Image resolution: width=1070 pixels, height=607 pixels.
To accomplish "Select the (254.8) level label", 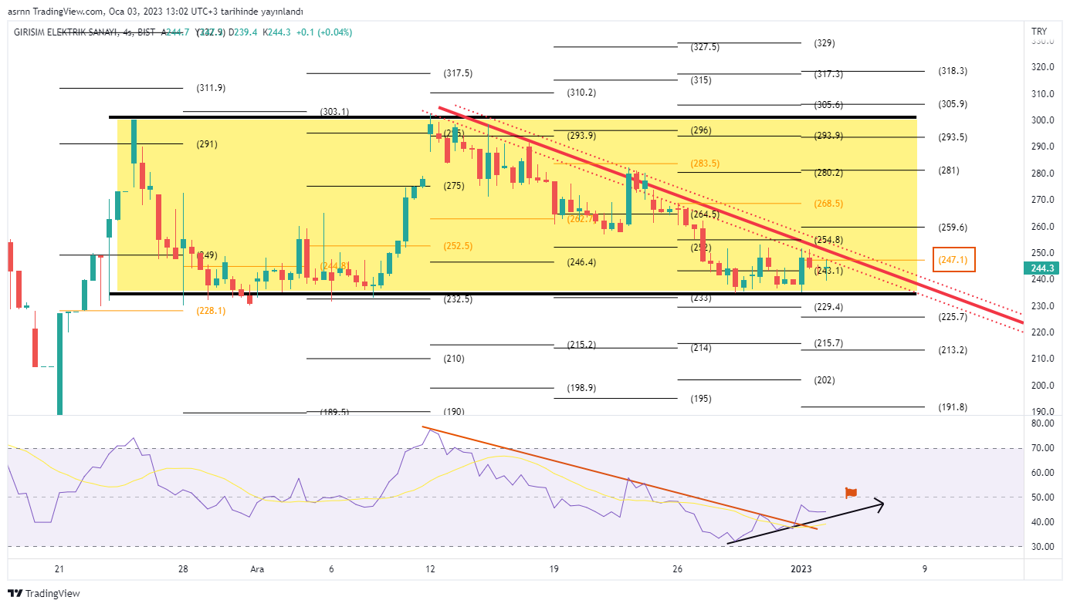I will pyautogui.click(x=829, y=240).
